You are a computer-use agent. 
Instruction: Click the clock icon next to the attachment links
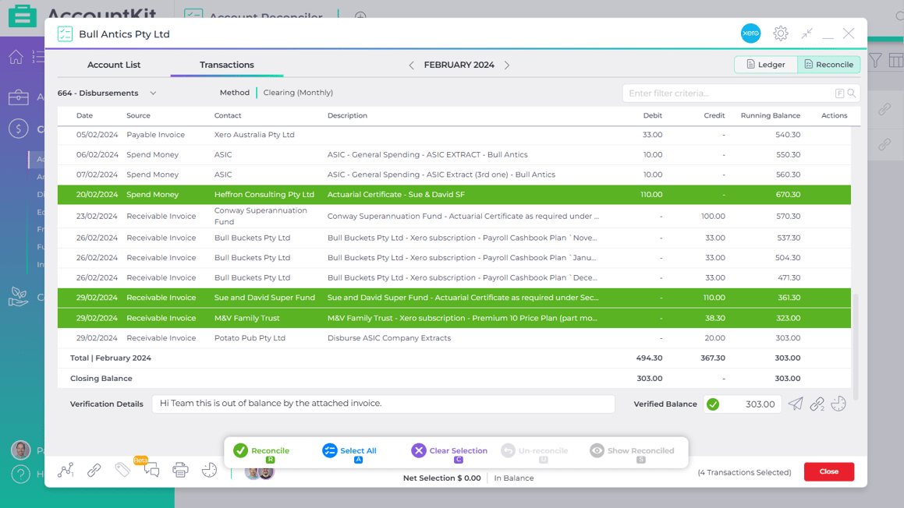(x=838, y=404)
